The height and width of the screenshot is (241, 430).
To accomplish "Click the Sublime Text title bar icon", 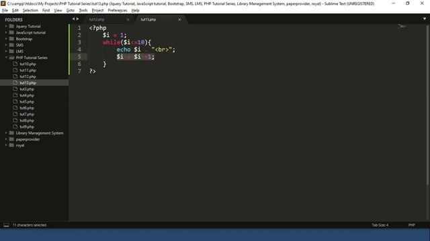I will tap(3, 3).
